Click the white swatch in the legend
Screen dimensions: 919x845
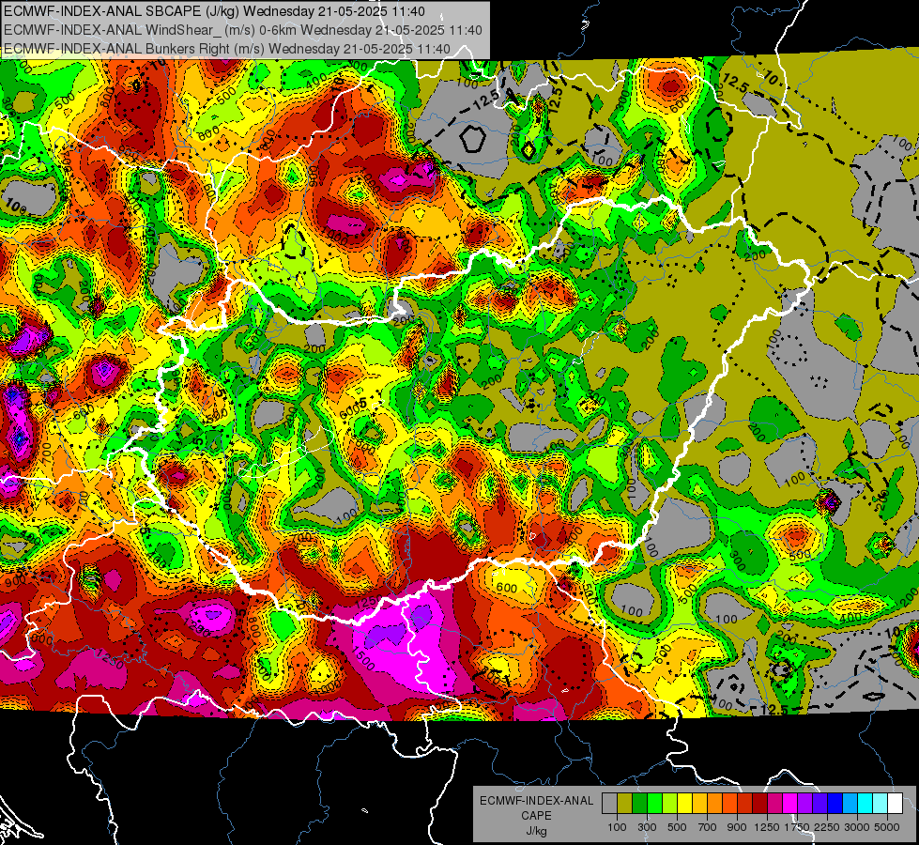tap(895, 804)
